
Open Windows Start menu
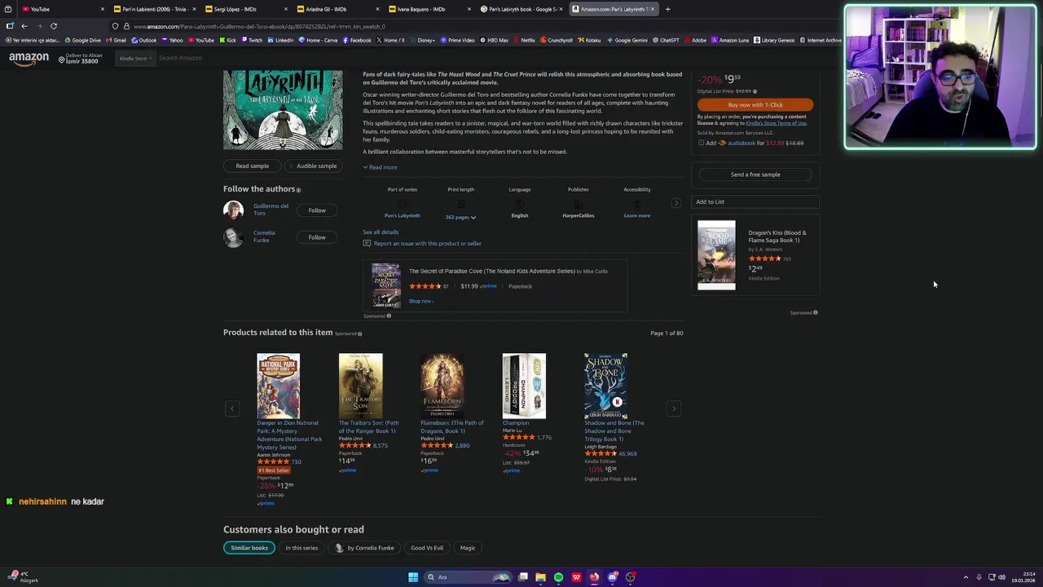point(413,577)
